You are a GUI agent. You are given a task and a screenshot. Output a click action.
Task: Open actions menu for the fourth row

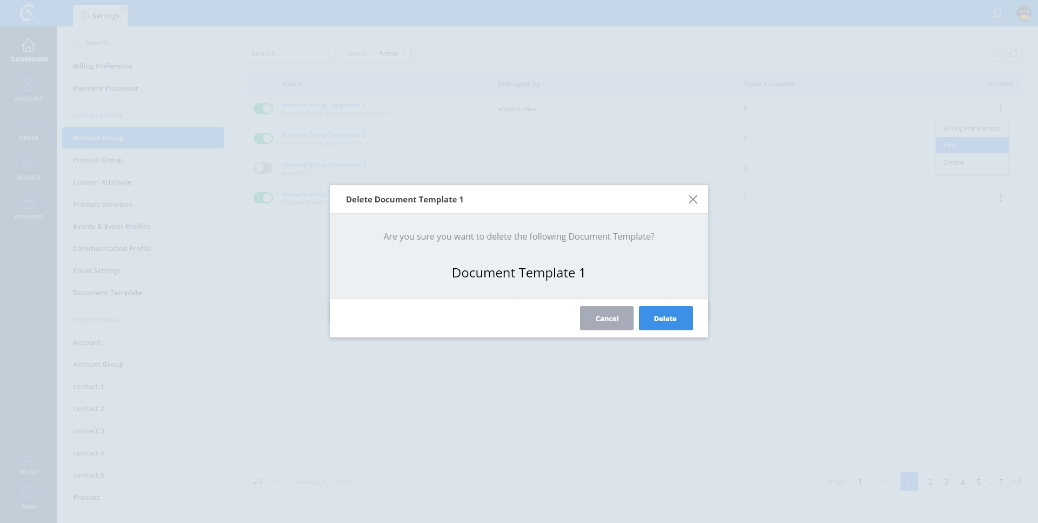click(x=1000, y=198)
